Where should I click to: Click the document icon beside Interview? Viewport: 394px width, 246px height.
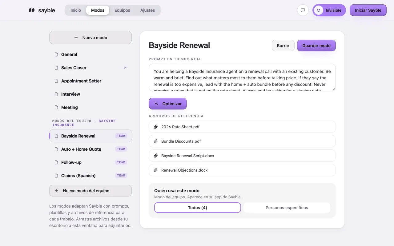coord(56,94)
